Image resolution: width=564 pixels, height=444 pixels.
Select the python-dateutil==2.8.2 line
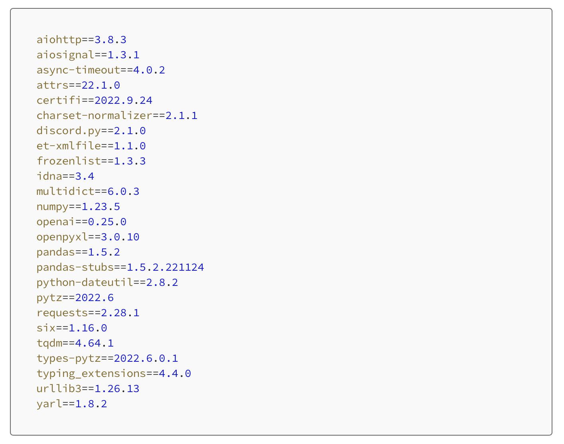click(107, 282)
